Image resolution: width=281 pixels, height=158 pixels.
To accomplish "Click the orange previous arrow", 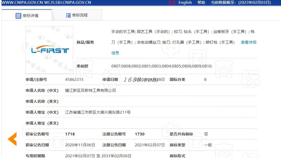I will click(12, 139).
